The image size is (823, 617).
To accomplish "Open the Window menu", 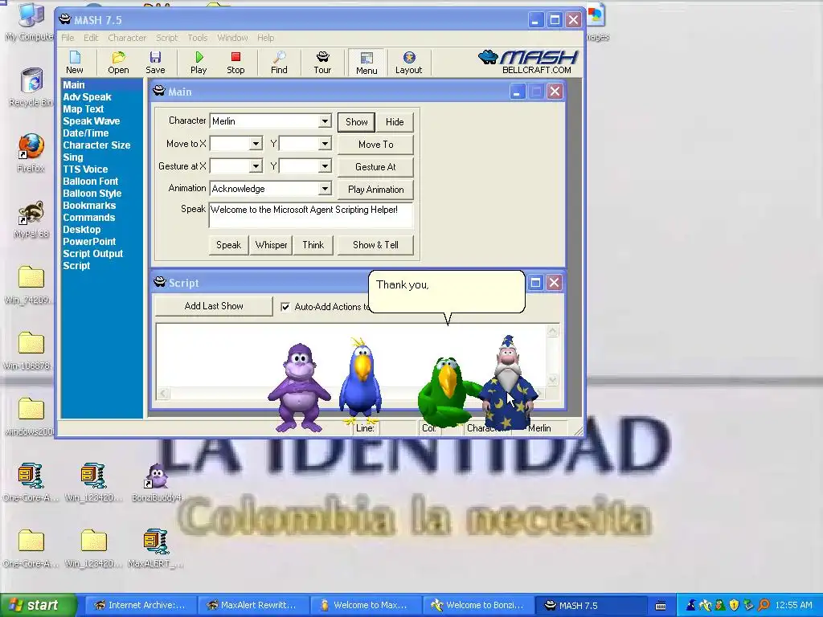I will [232, 38].
